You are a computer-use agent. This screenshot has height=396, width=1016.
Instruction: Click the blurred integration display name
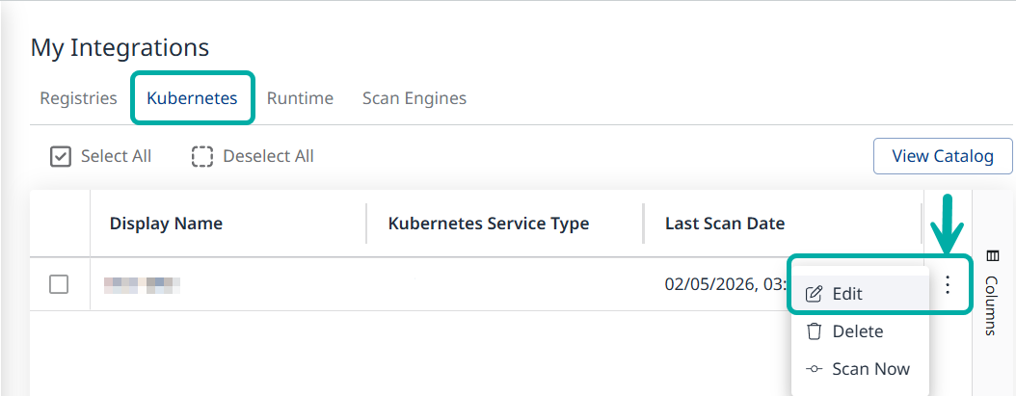143,284
